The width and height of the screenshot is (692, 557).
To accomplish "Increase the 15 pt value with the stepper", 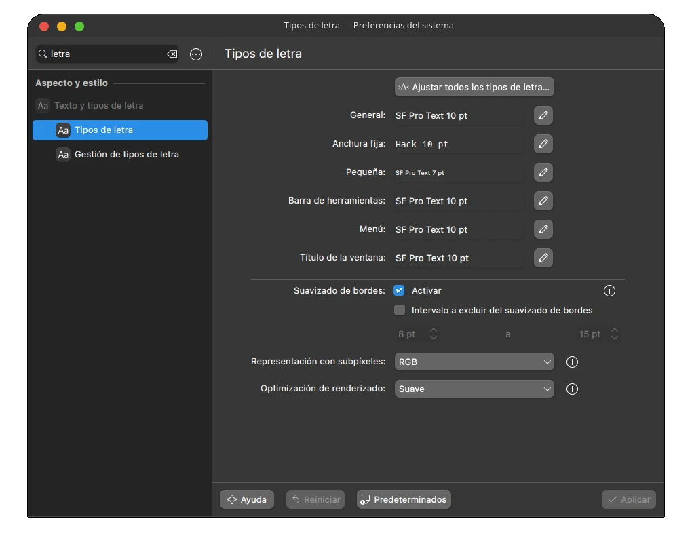I will pyautogui.click(x=615, y=331).
